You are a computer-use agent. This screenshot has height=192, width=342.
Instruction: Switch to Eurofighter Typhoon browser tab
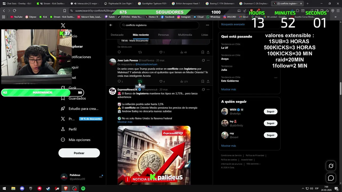click(x=153, y=3)
